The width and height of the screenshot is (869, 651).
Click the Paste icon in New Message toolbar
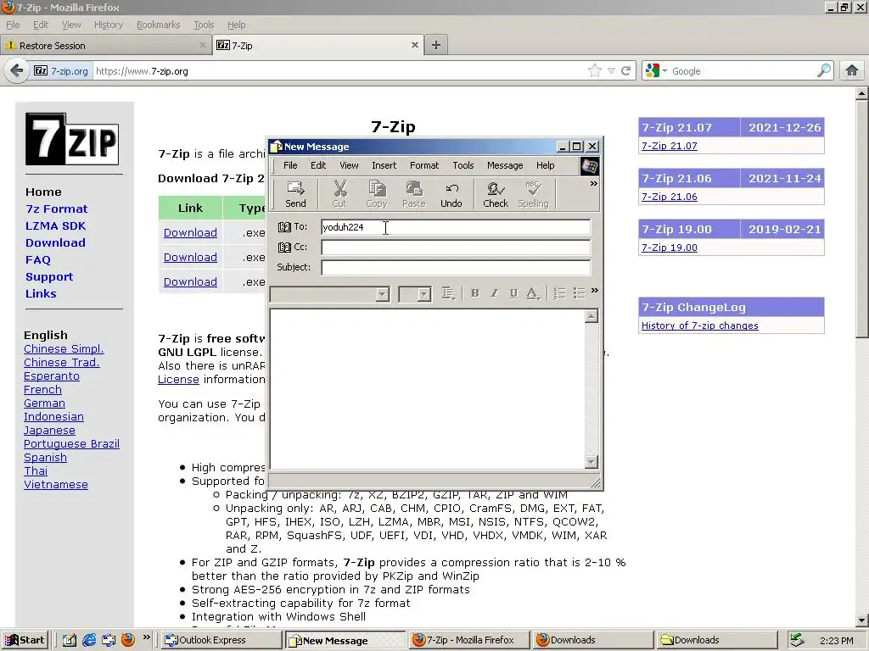413,194
